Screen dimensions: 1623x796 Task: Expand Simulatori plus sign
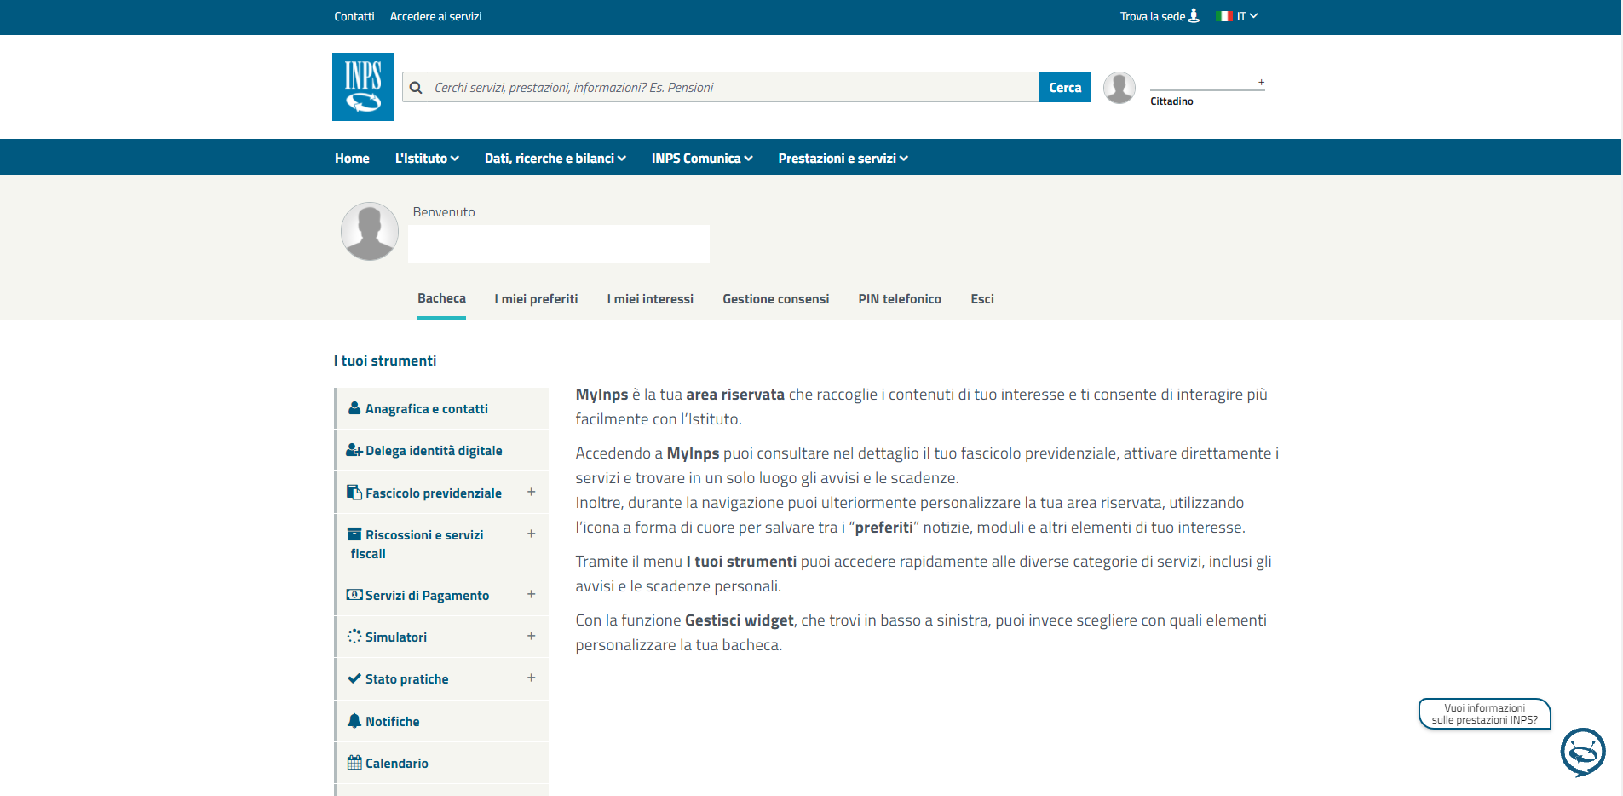pyautogui.click(x=531, y=636)
